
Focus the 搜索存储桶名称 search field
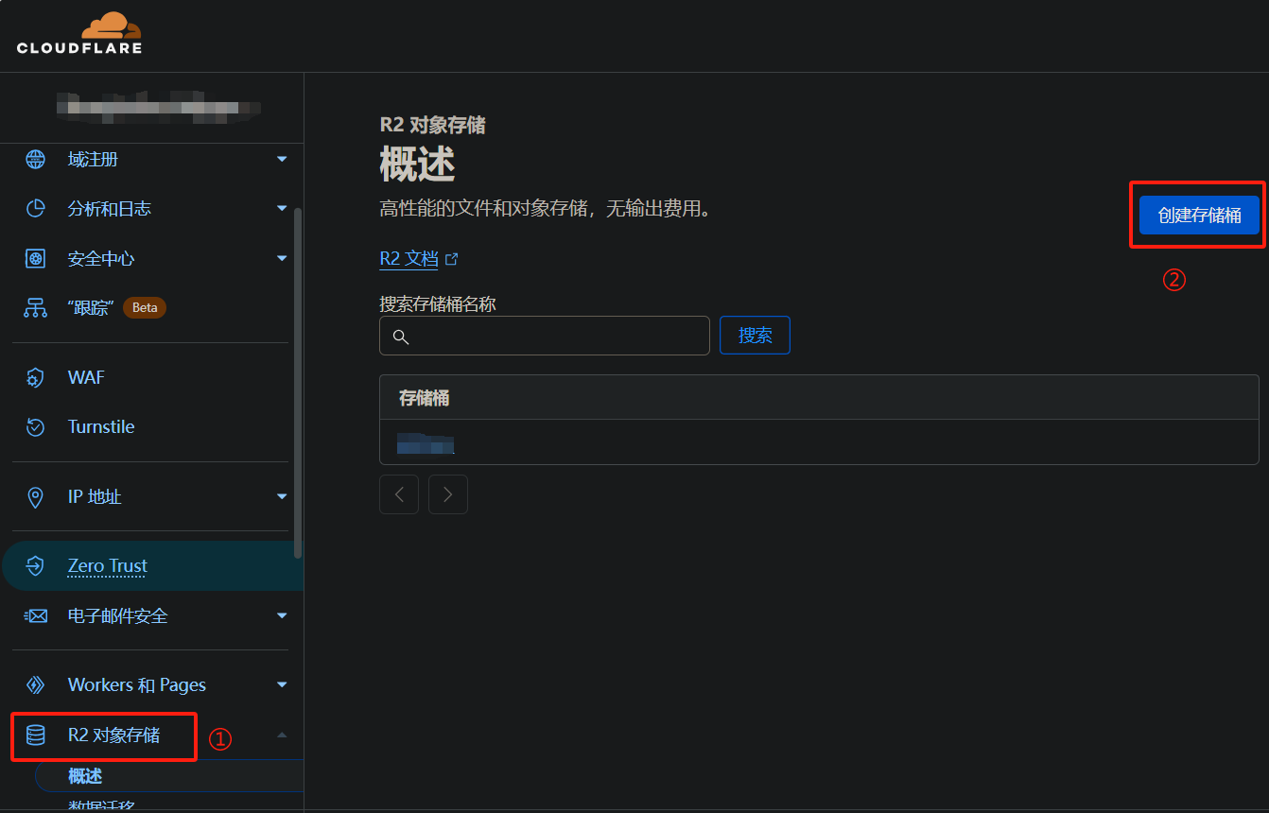pos(545,336)
